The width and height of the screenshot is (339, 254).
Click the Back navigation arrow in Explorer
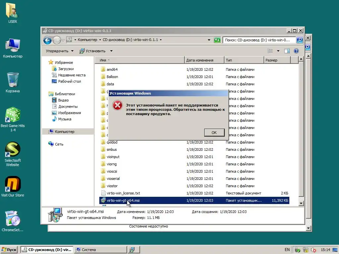[47, 40]
